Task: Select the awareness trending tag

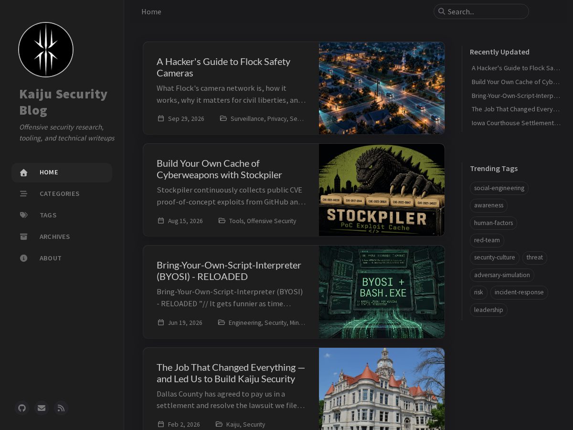Action: 488,205
